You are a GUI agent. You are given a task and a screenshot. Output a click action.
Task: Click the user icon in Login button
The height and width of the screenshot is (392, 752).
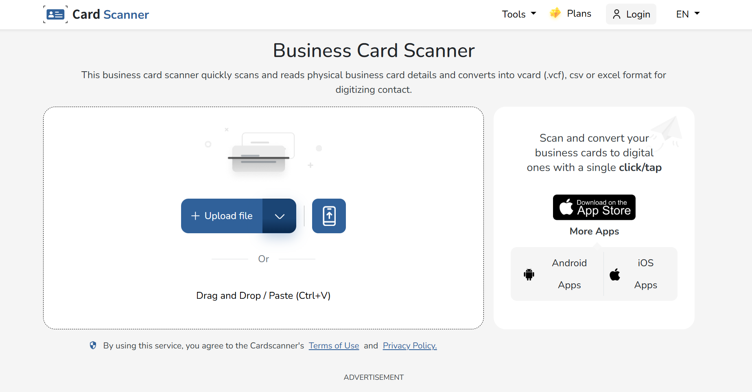[x=617, y=14]
